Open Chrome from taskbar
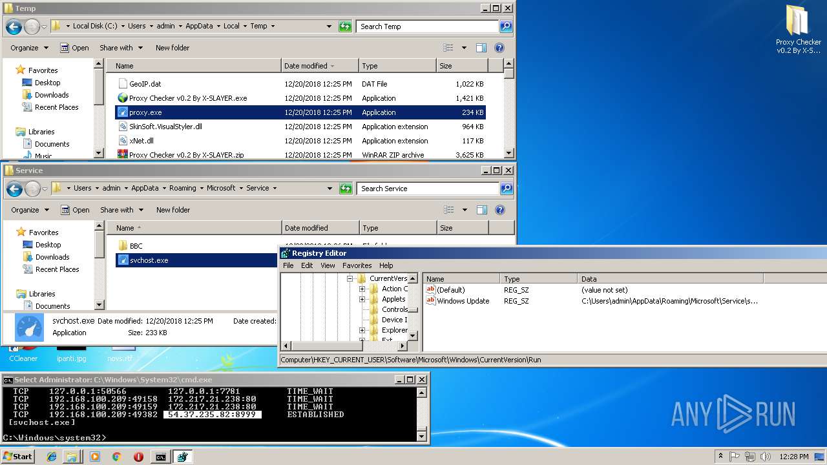This screenshot has width=827, height=465. pyautogui.click(x=116, y=457)
